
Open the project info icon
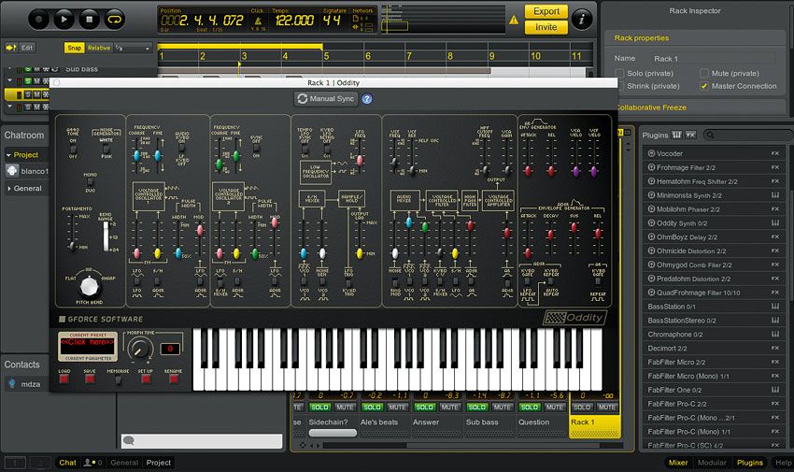tap(581, 20)
